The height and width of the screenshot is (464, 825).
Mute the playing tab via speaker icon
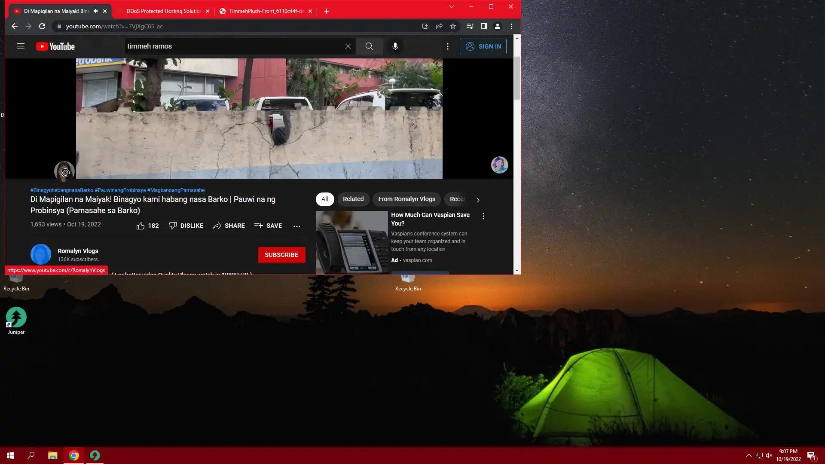coord(95,11)
